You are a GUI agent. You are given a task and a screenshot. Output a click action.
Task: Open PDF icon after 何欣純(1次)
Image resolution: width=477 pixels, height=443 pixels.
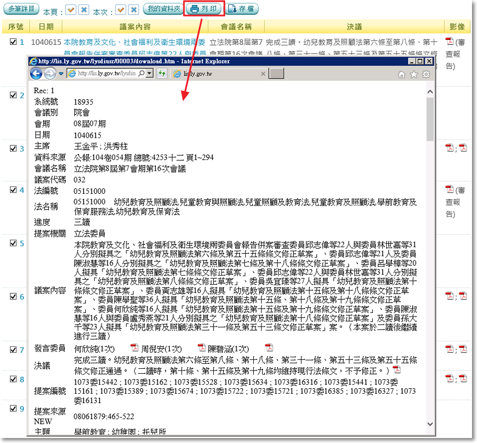tap(134, 348)
